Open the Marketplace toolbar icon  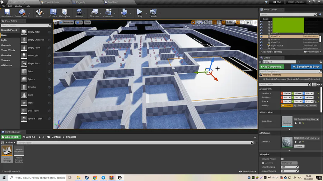click(x=65, y=13)
